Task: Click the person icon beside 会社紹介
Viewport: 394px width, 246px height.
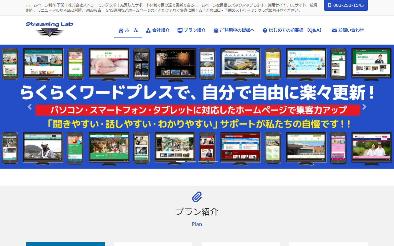Action: [x=148, y=30]
